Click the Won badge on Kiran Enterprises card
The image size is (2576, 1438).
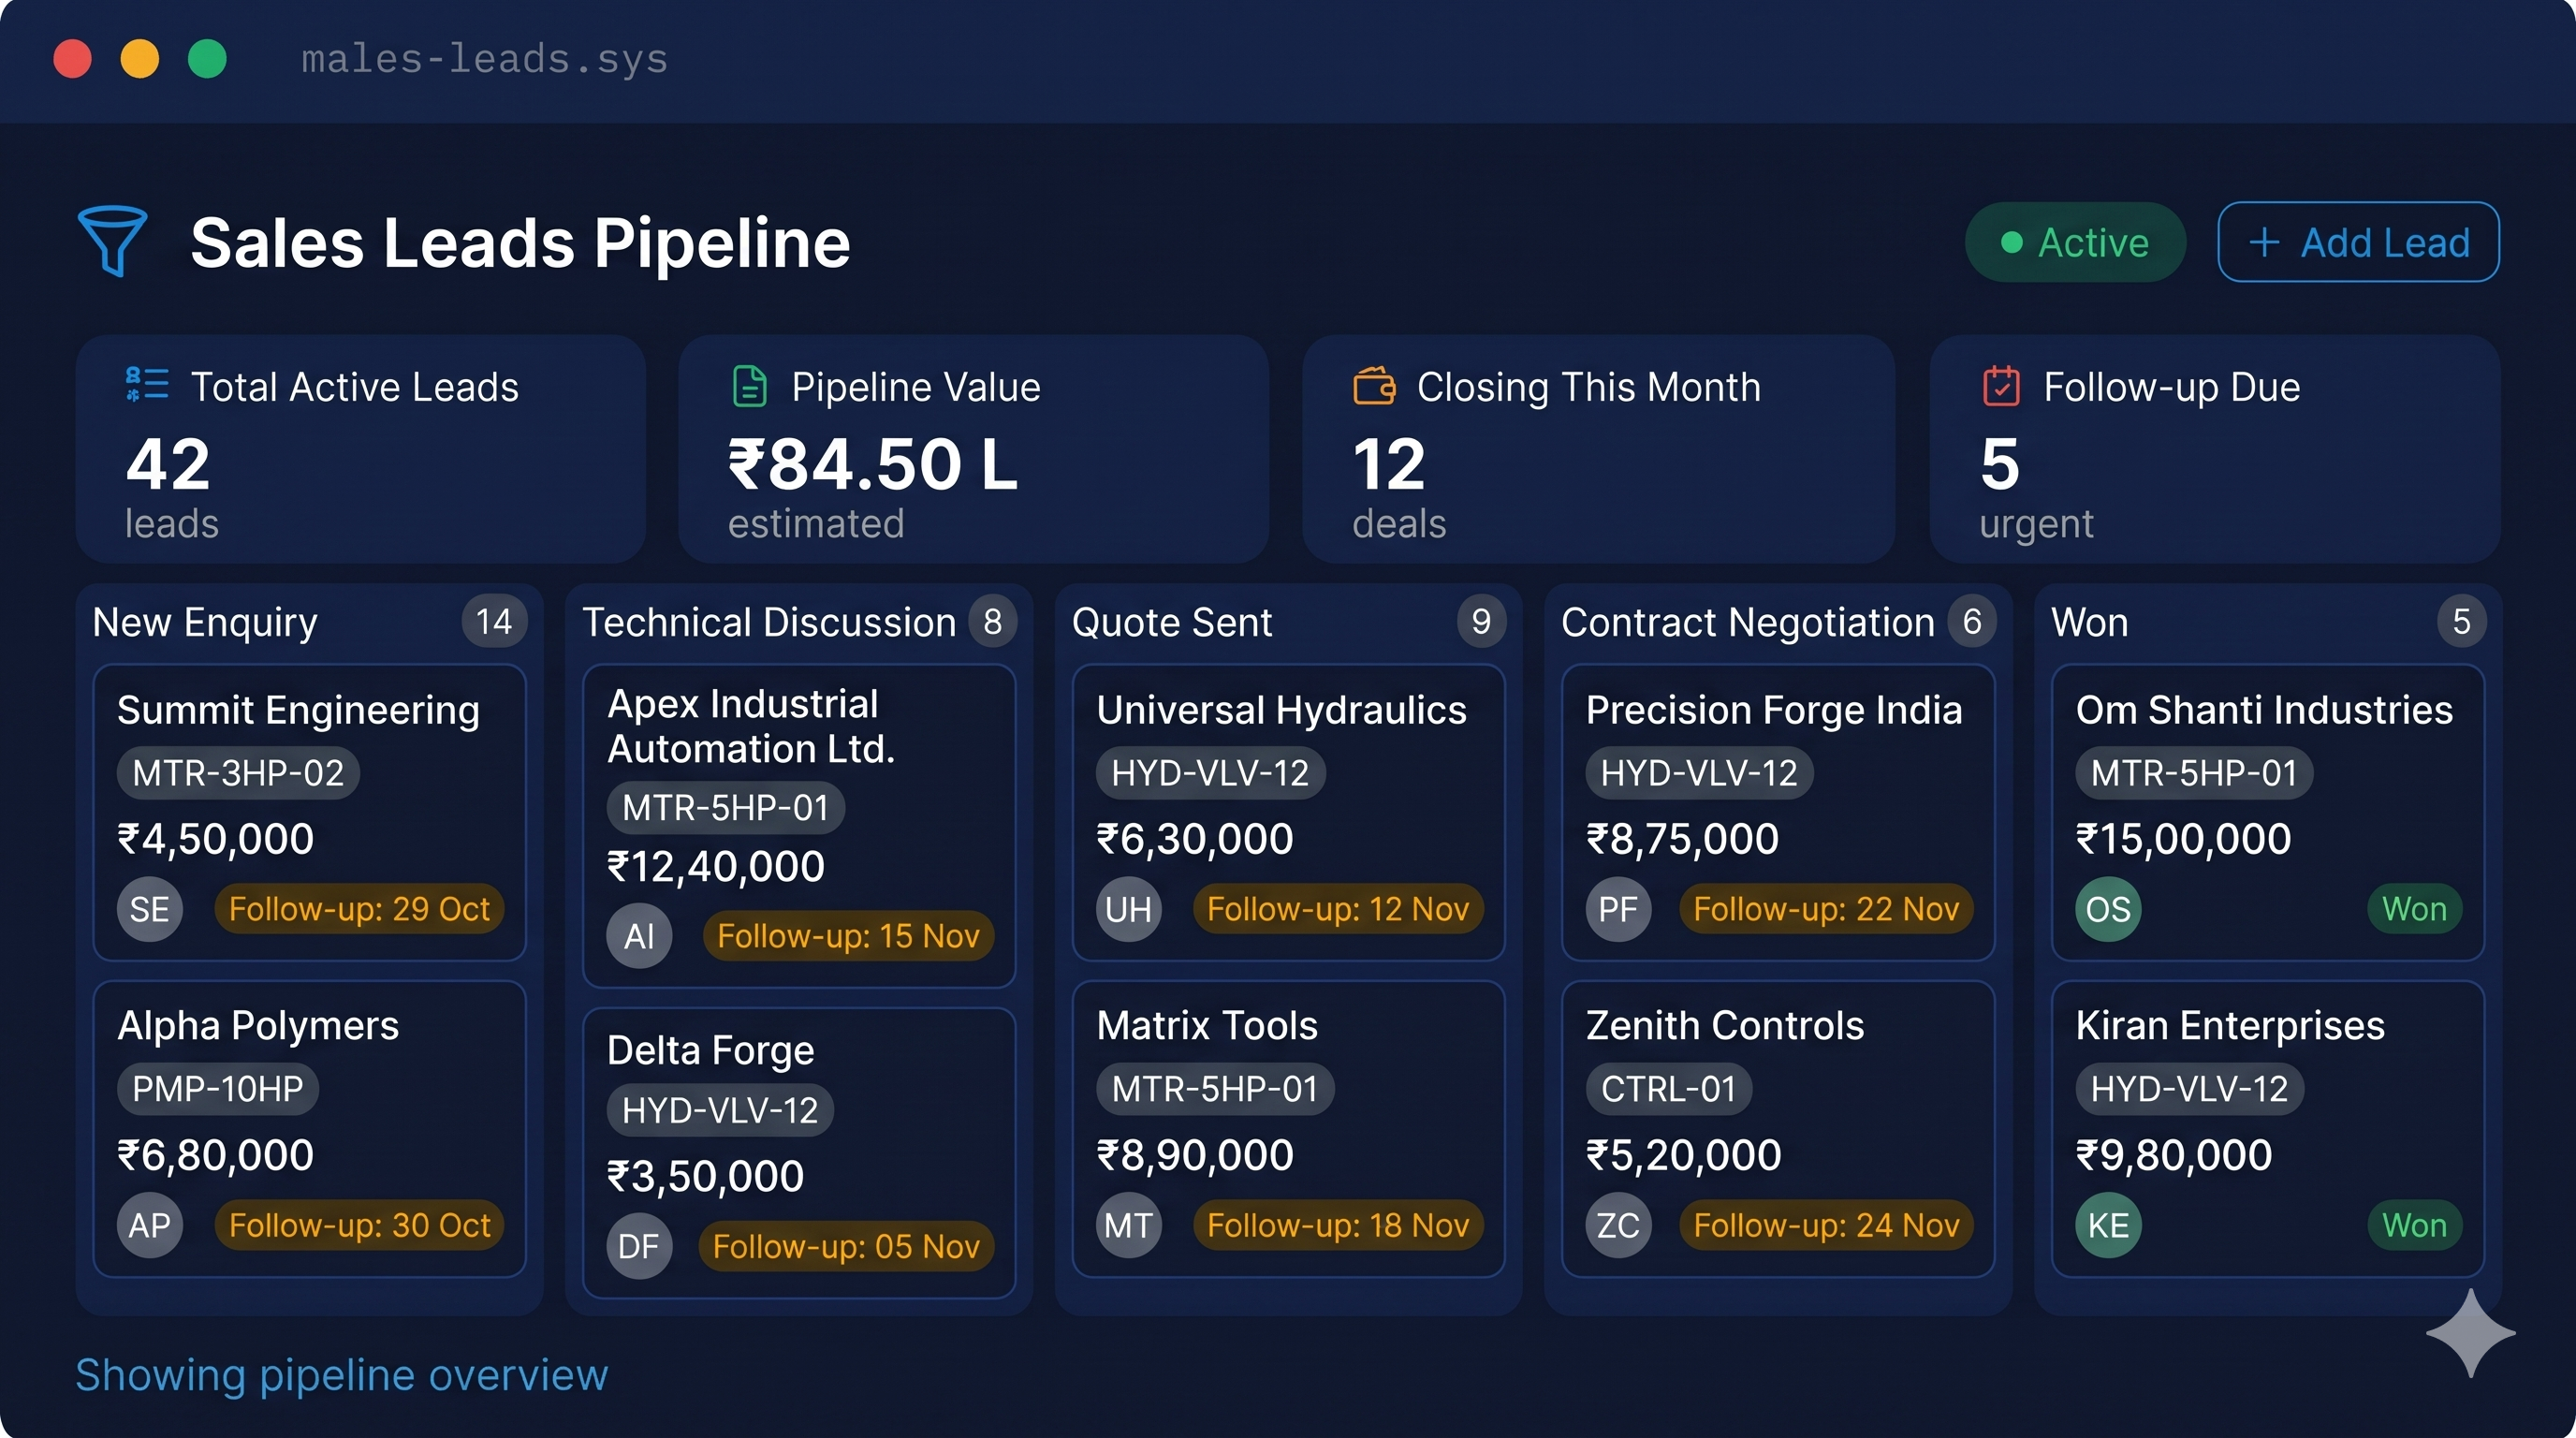(x=2414, y=1225)
